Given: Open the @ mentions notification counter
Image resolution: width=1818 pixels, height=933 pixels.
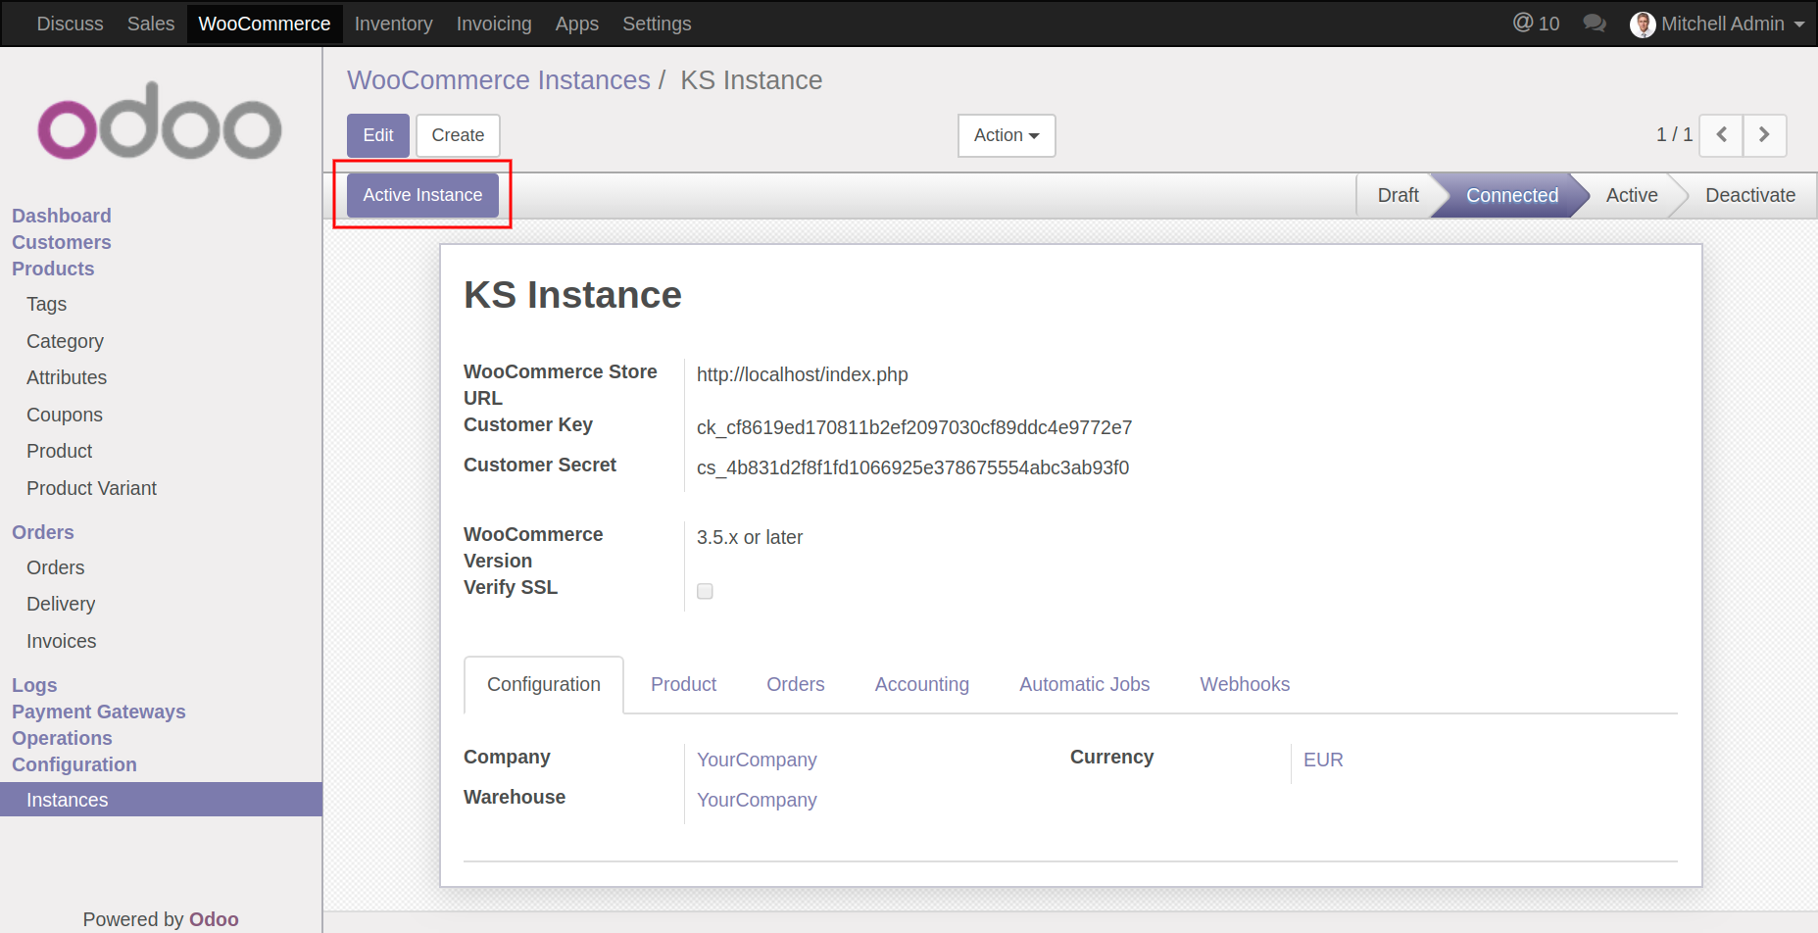Looking at the screenshot, I should point(1536,24).
